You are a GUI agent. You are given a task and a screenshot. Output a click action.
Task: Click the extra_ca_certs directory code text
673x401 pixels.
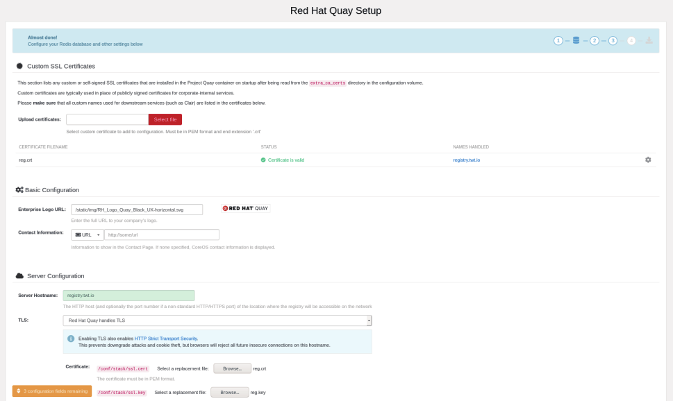click(328, 83)
